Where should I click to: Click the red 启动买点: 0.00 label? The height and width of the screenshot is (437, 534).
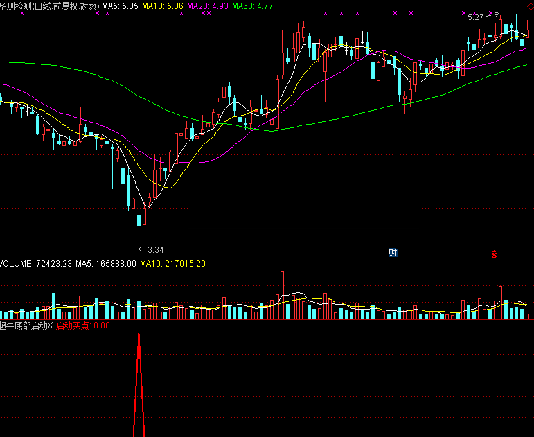[82, 325]
